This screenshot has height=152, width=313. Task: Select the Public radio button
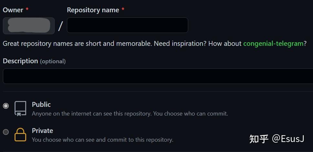(6, 106)
